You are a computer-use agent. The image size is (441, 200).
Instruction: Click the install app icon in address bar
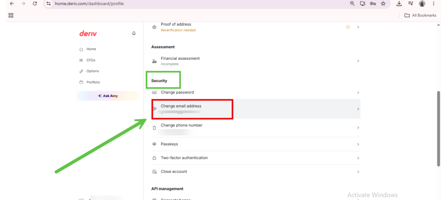(363, 3)
